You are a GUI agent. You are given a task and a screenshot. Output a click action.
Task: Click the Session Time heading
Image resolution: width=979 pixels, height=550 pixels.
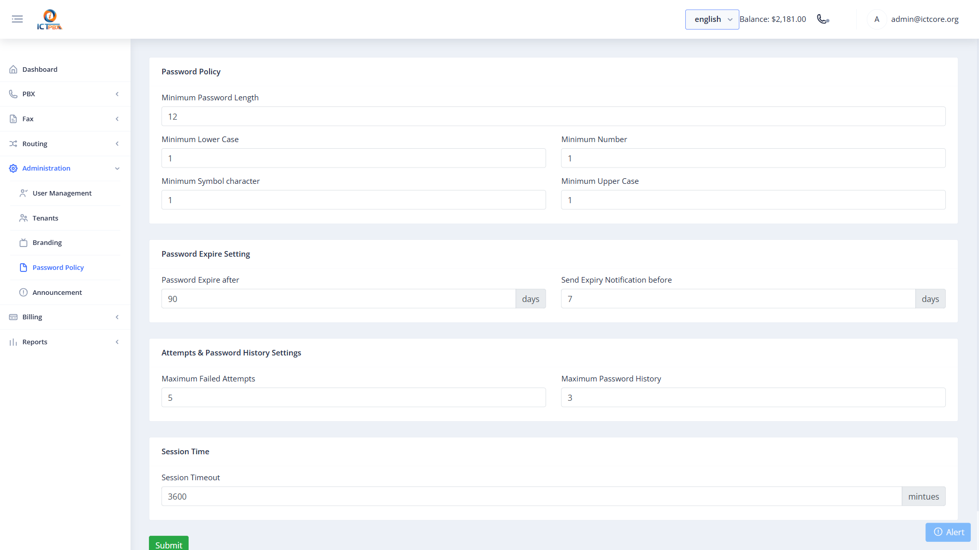coord(185,452)
